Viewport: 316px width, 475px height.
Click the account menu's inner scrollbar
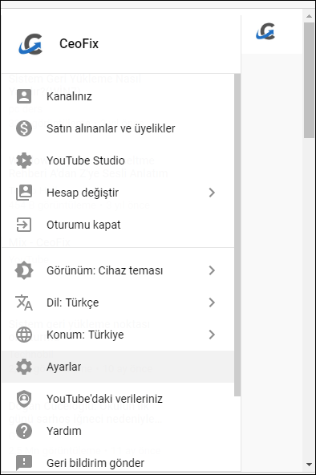[237, 235]
